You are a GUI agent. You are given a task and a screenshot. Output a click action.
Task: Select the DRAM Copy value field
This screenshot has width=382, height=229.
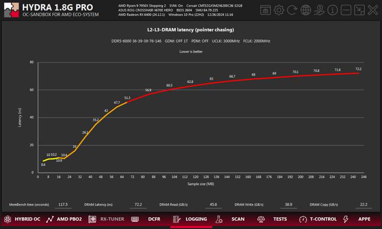(x=363, y=204)
